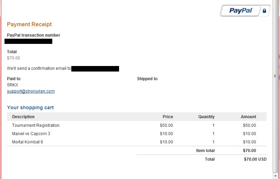Click the redacted transaction number
This screenshot has width=280, height=179.
tap(28, 41)
